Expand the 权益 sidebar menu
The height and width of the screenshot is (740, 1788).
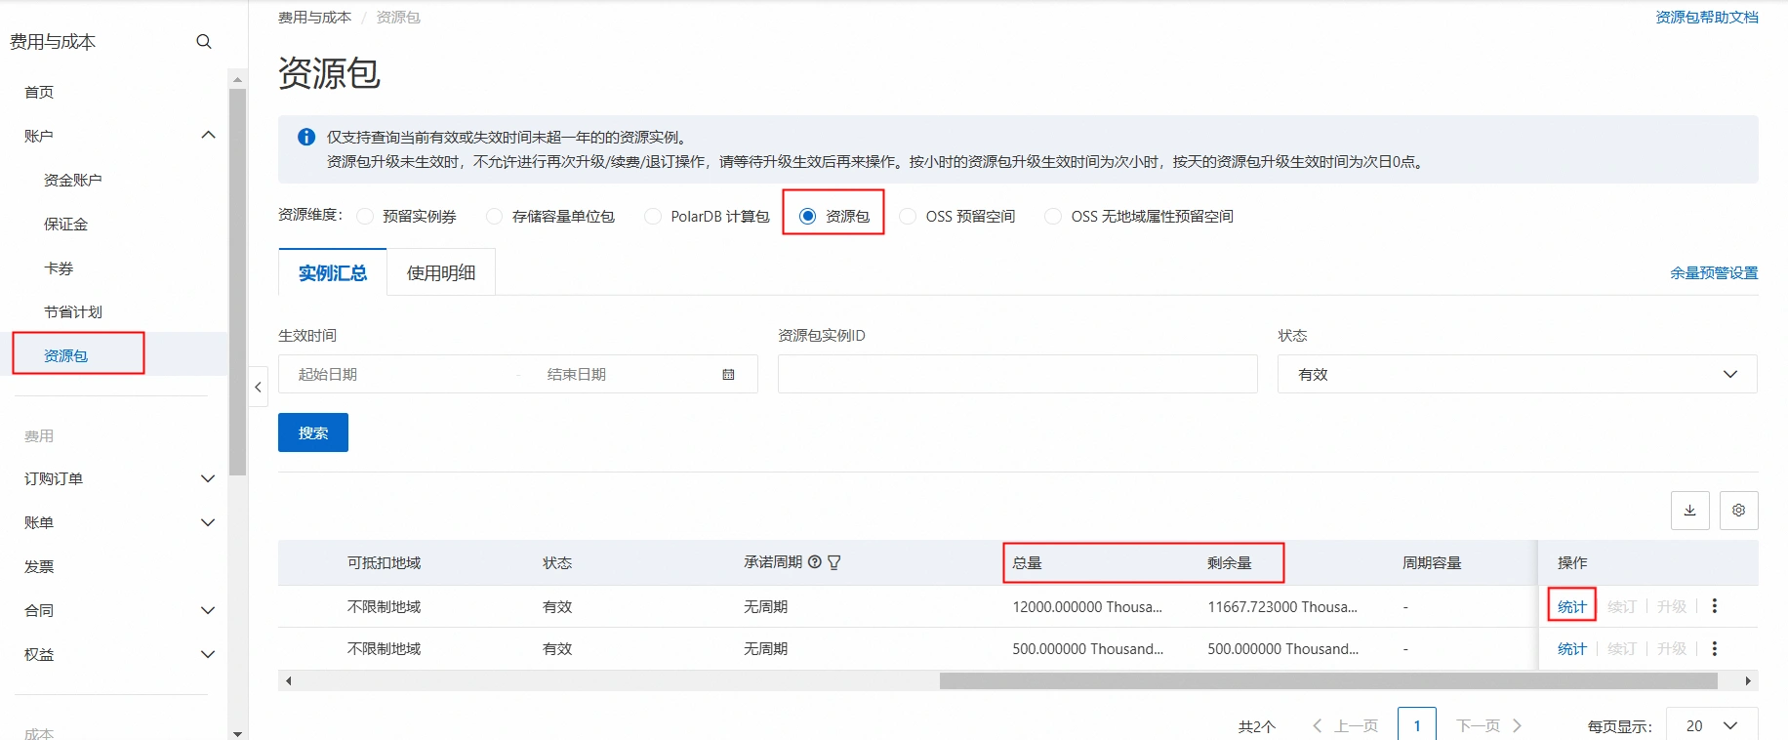(208, 654)
